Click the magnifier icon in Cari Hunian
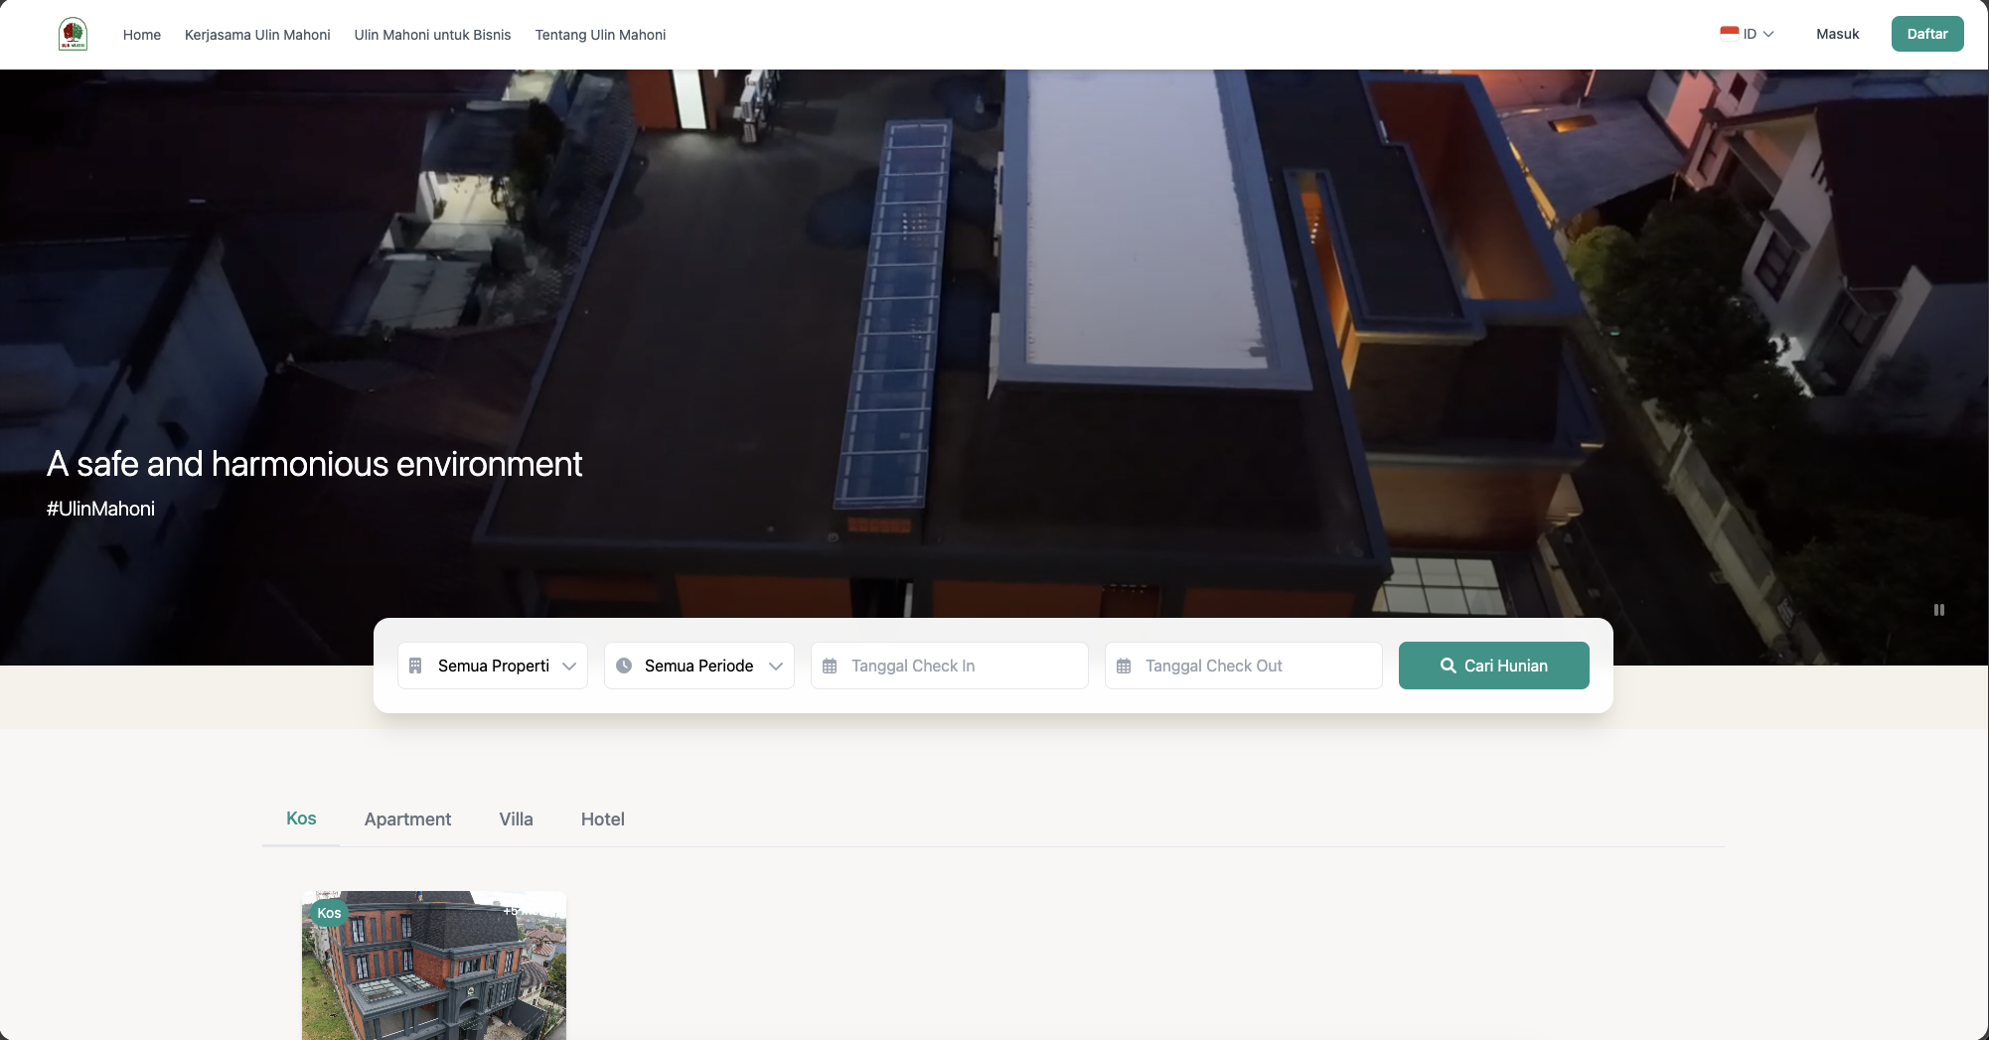Image resolution: width=1989 pixels, height=1040 pixels. (1448, 666)
